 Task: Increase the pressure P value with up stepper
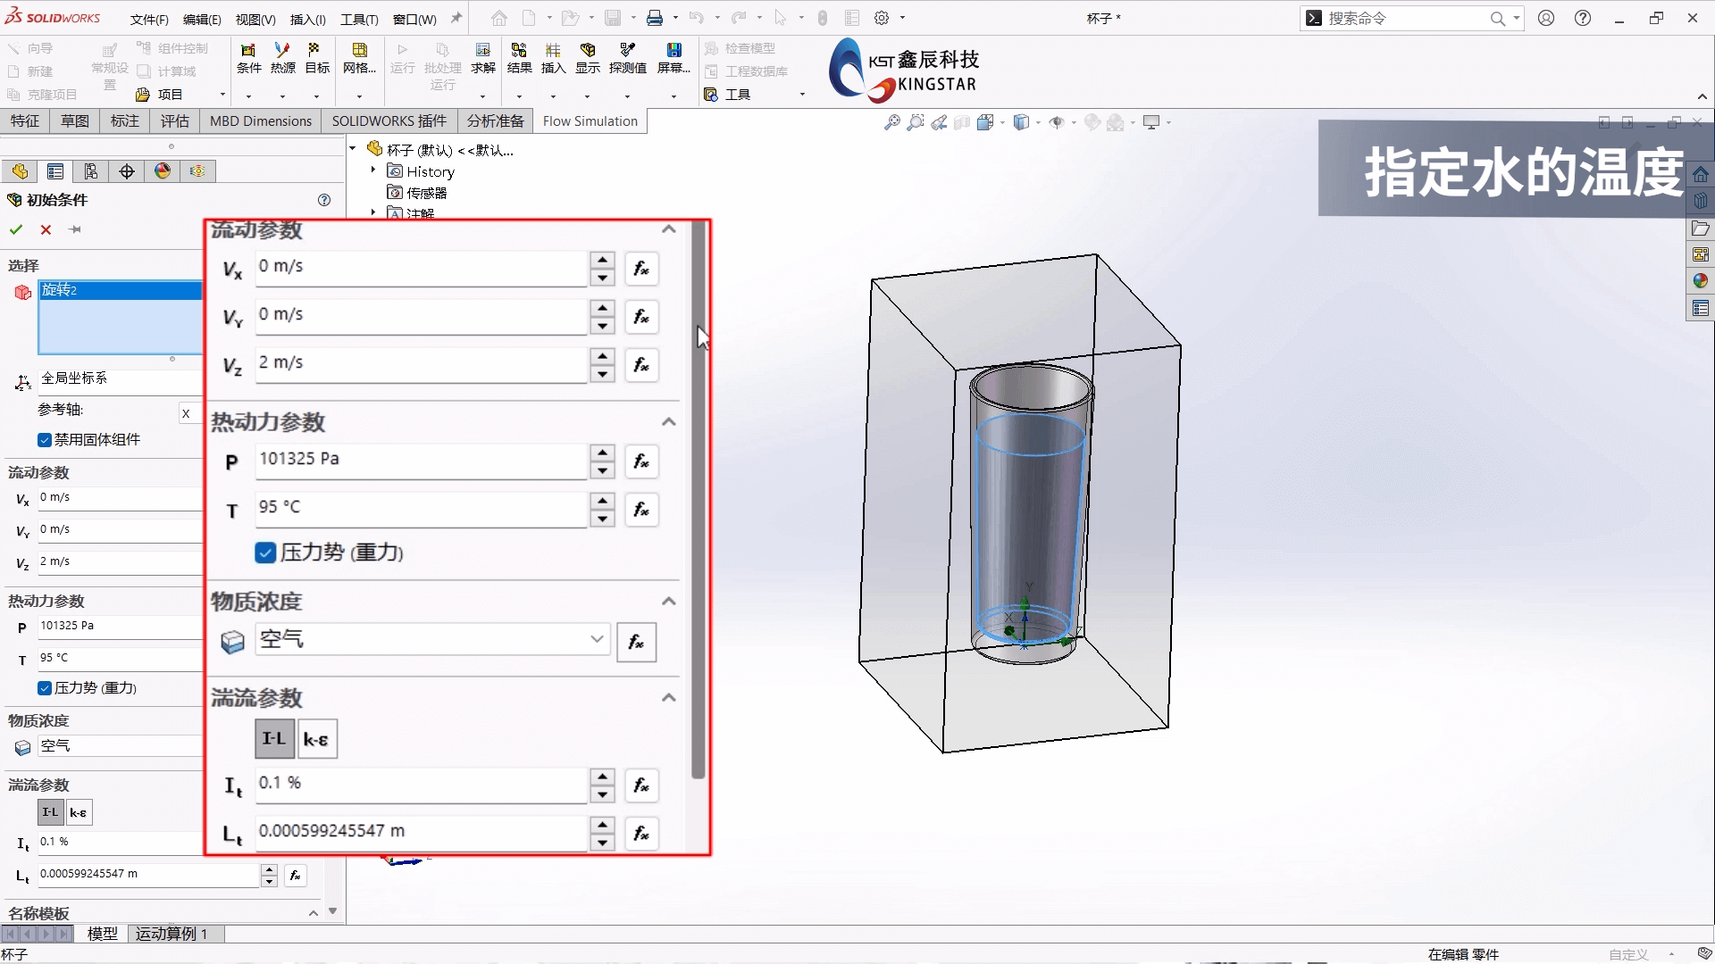tap(603, 452)
